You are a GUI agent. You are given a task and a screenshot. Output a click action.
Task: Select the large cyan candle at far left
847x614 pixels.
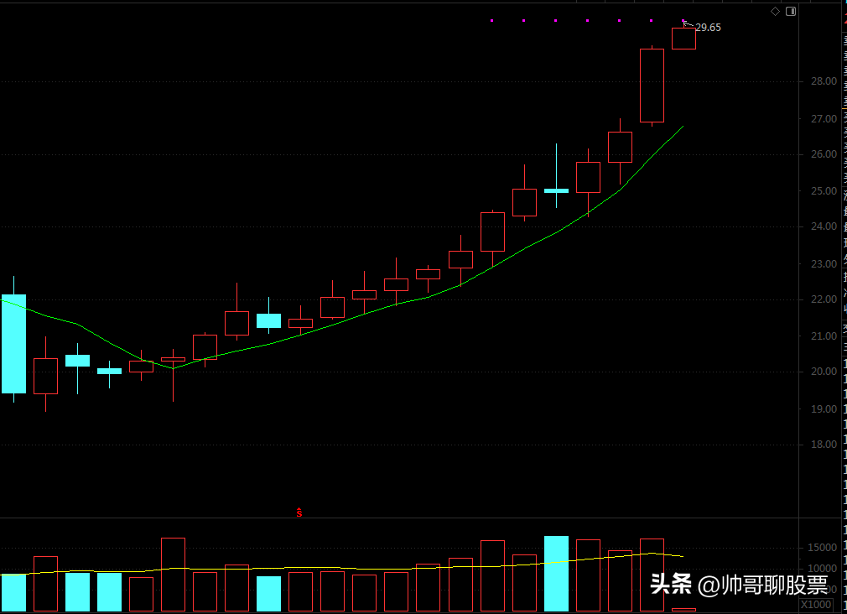click(13, 343)
